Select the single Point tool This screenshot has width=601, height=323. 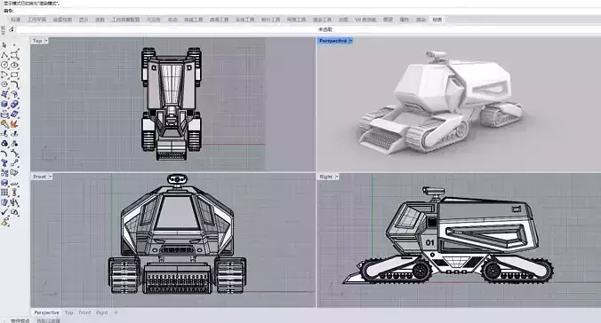(14, 45)
